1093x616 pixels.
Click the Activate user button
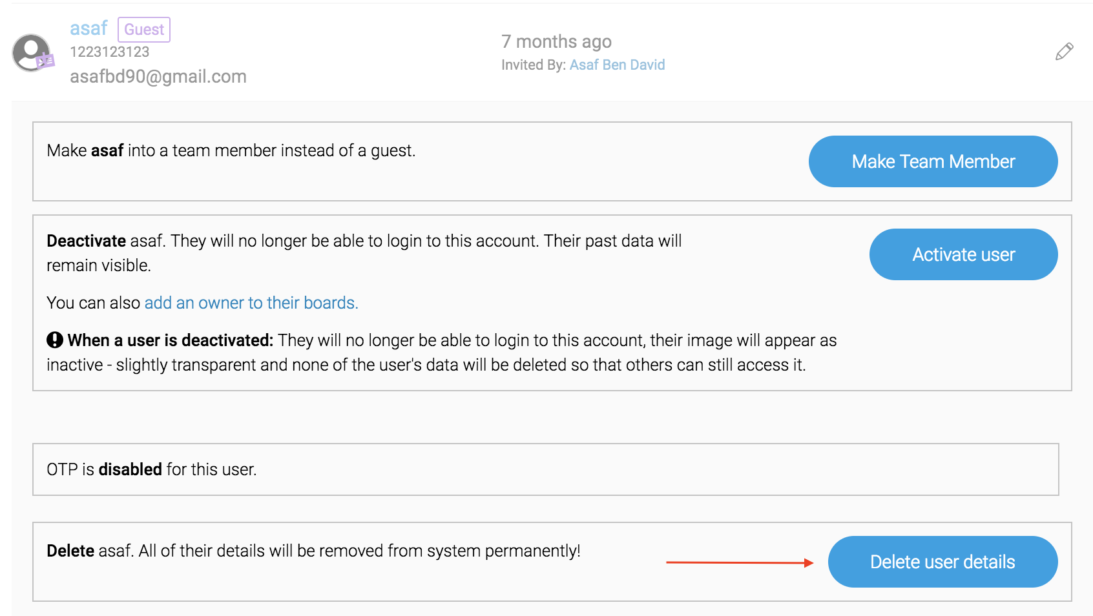coord(963,254)
